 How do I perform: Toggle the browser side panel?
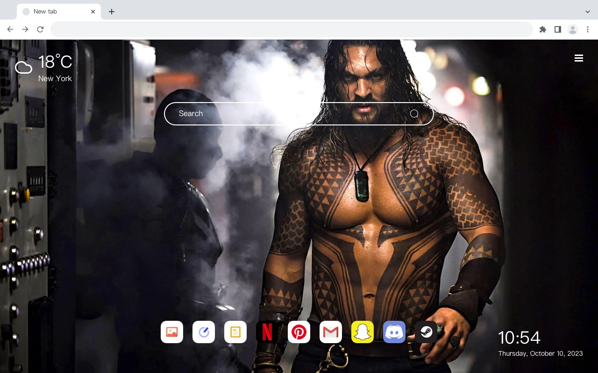(557, 29)
